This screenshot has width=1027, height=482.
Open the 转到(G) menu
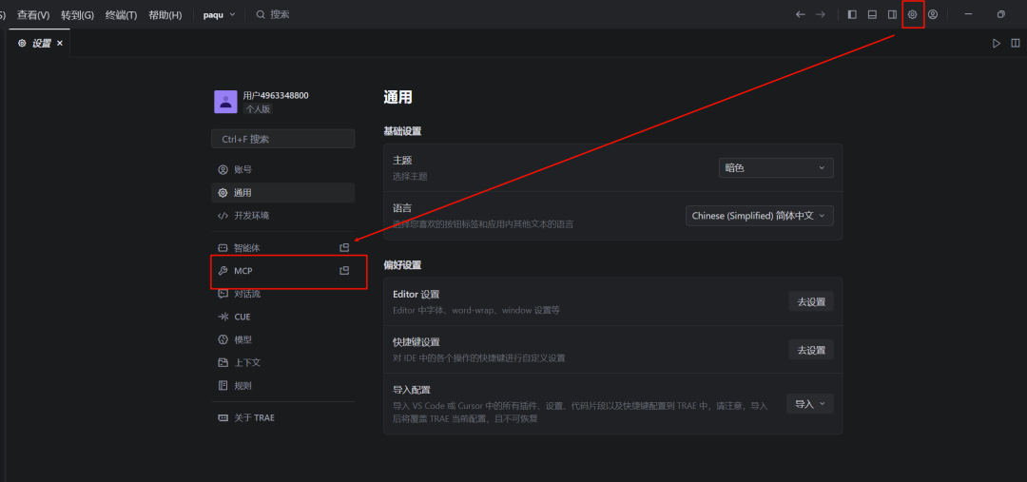77,15
